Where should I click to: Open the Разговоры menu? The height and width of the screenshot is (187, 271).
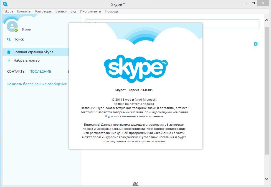point(43,11)
